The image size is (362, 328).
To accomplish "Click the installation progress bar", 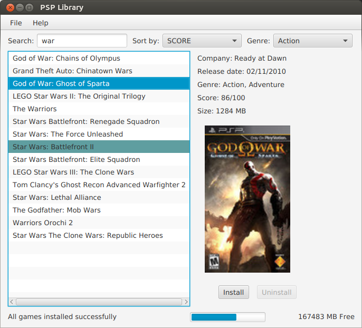I will coord(227,317).
